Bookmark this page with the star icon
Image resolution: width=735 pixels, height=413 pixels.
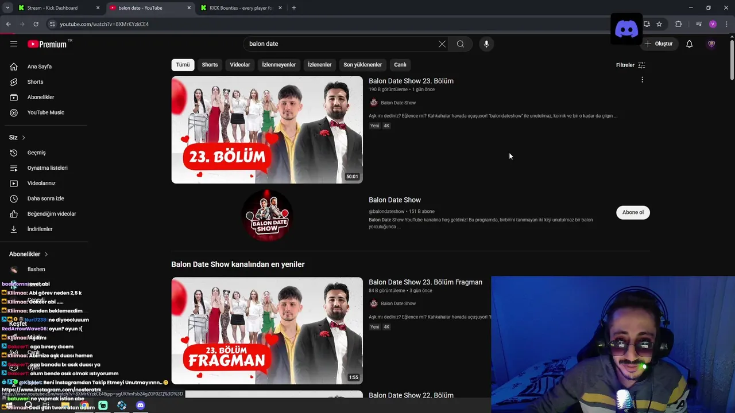pos(659,24)
